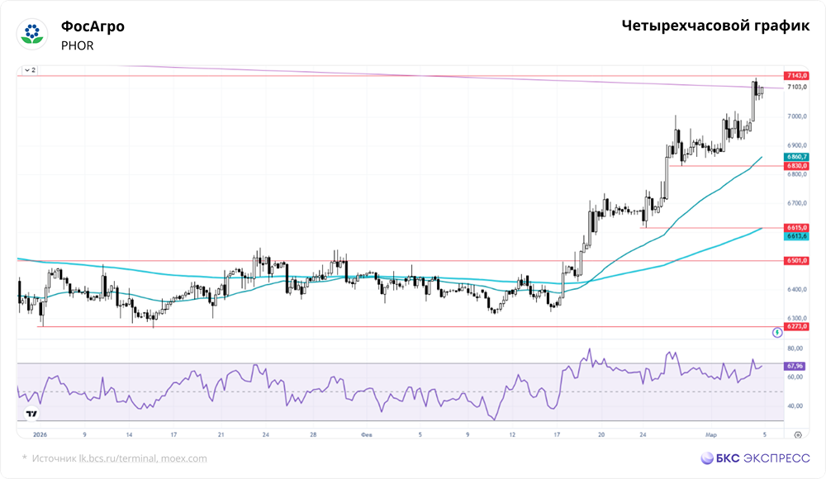Select the 7143,0 red price label
This screenshot has height=479, width=826.
796,76
